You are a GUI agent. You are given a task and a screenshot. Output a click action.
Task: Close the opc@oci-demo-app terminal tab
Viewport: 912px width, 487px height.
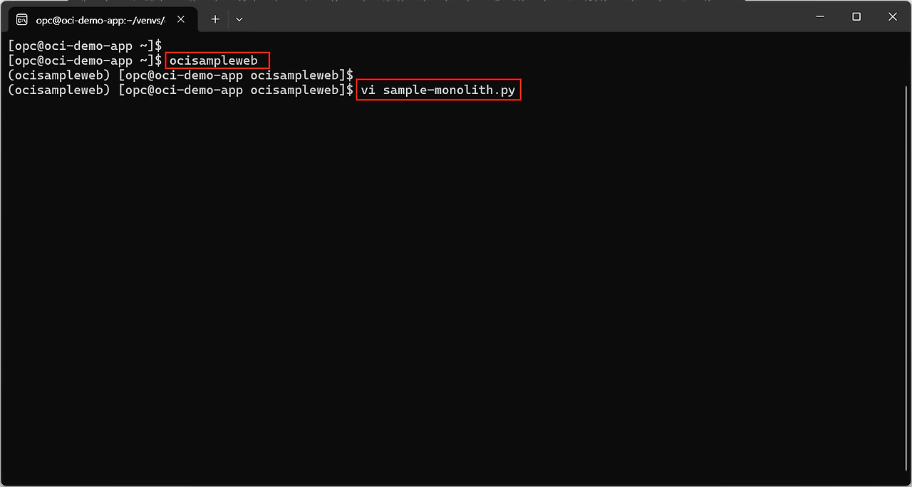[181, 19]
